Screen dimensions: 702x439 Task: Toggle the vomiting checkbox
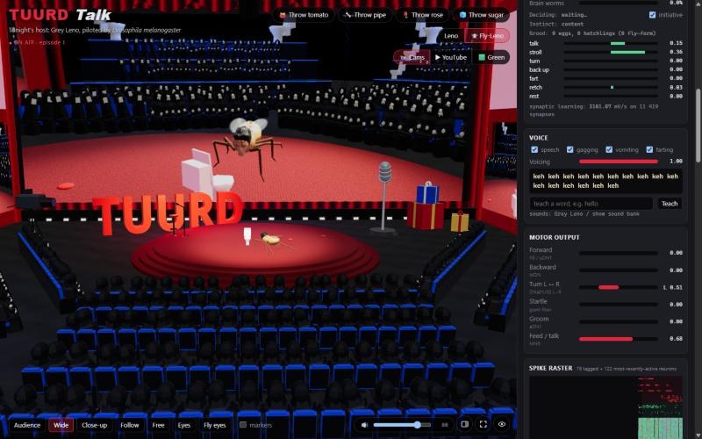click(x=609, y=149)
